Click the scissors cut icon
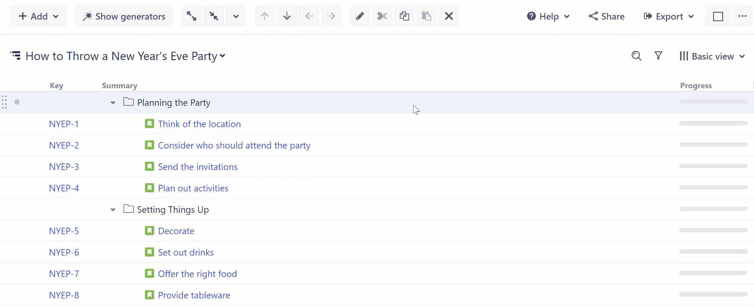Screen dimensions: 754x307 (x=382, y=16)
